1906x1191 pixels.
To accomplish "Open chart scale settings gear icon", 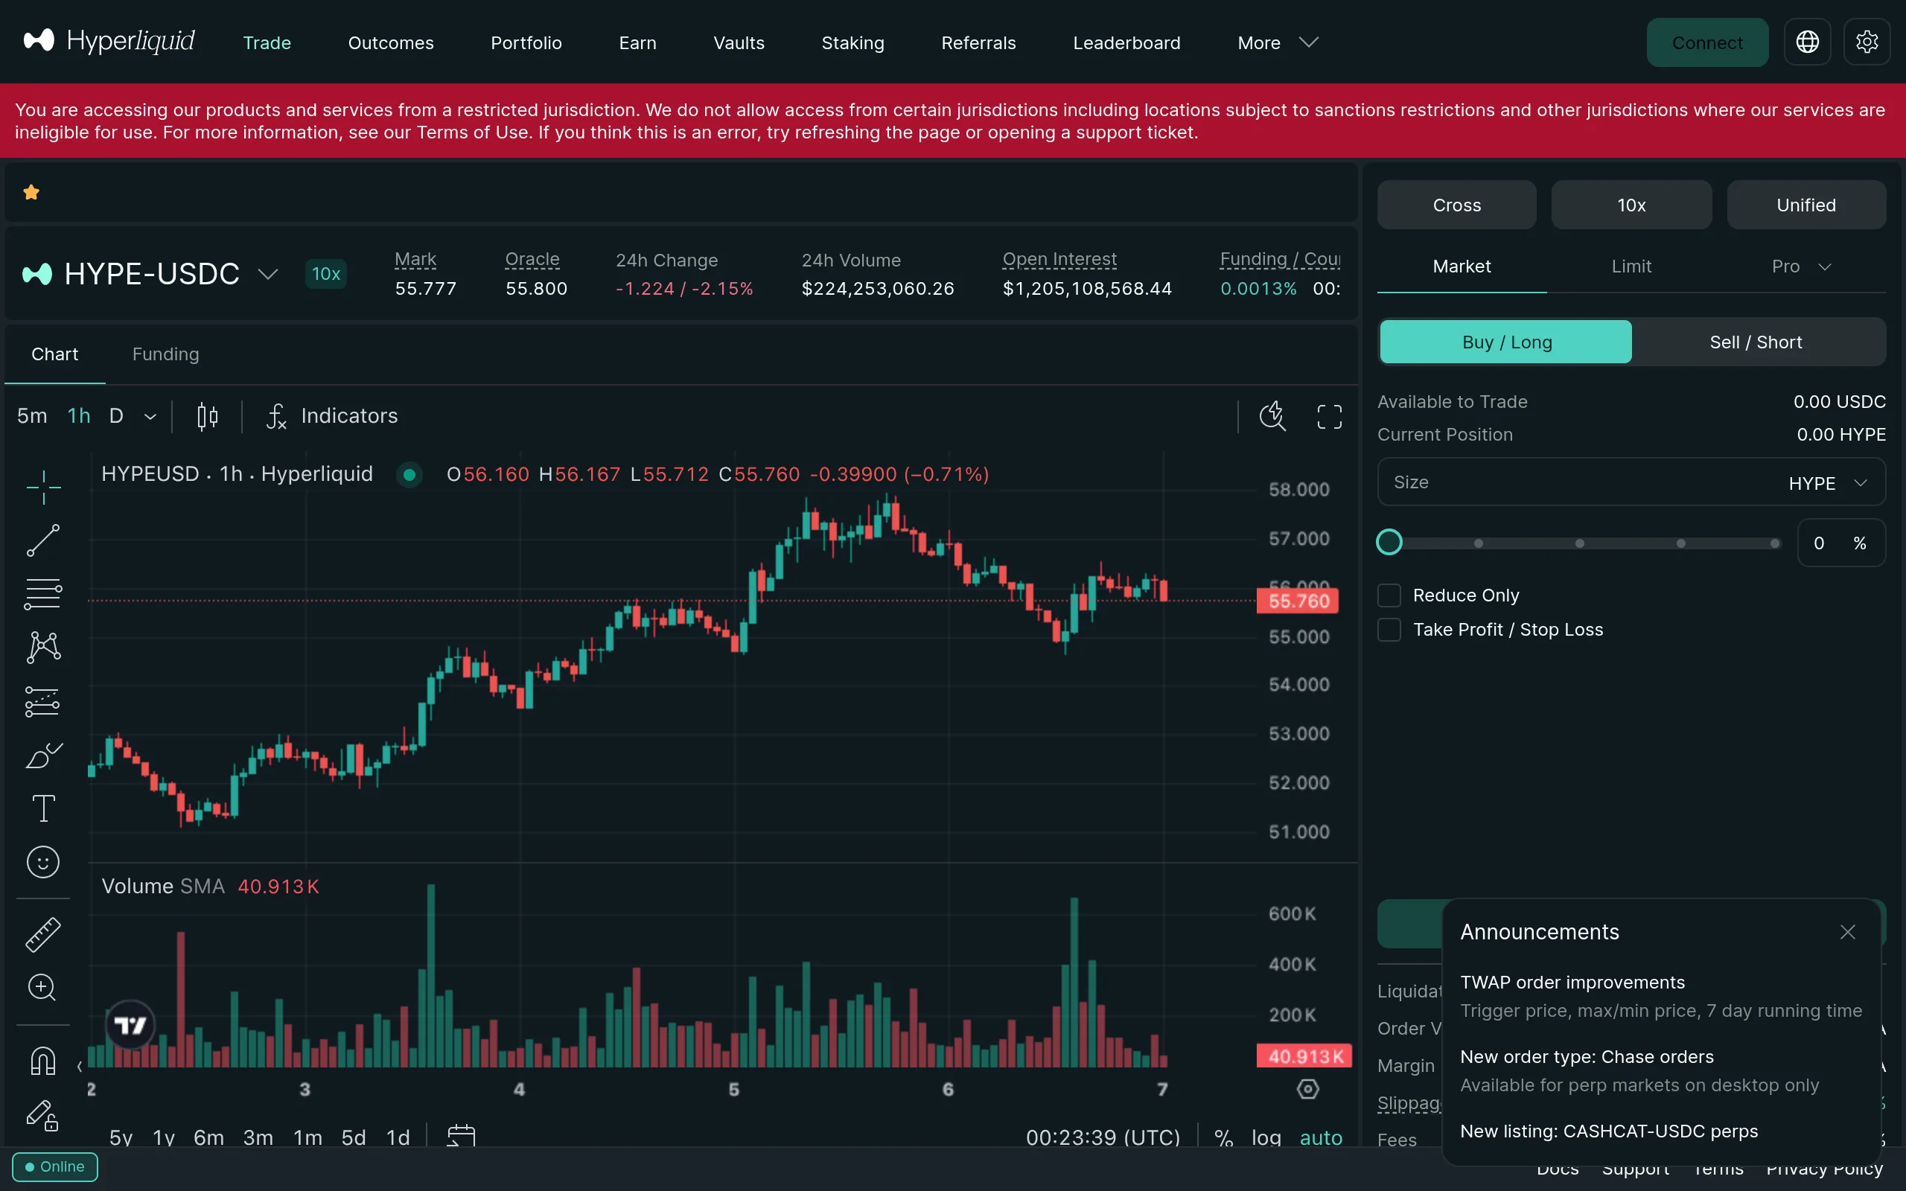I will pos(1307,1088).
